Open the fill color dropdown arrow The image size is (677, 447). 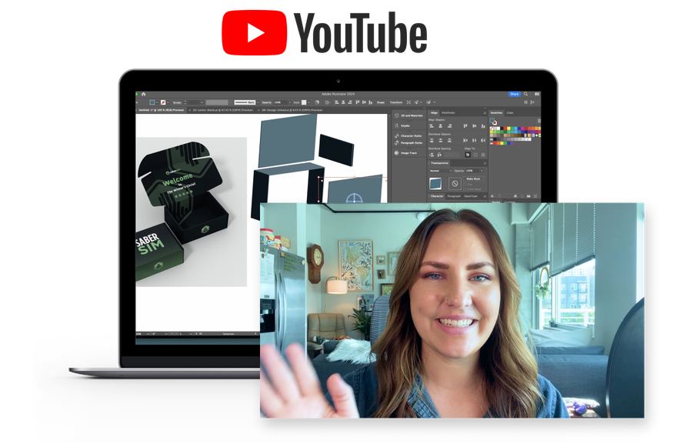coord(157,102)
